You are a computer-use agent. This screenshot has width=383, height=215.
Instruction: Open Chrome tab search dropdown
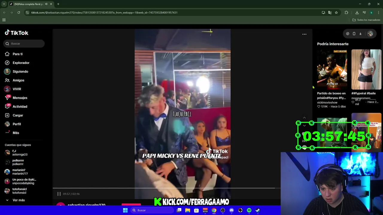point(4,4)
